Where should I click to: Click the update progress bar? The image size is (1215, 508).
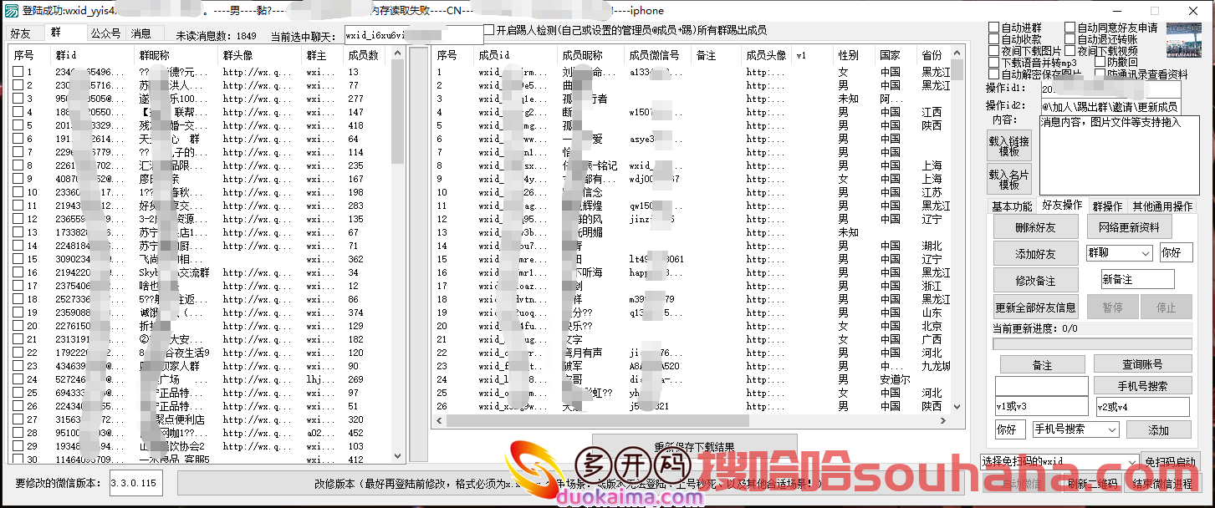tap(1092, 343)
